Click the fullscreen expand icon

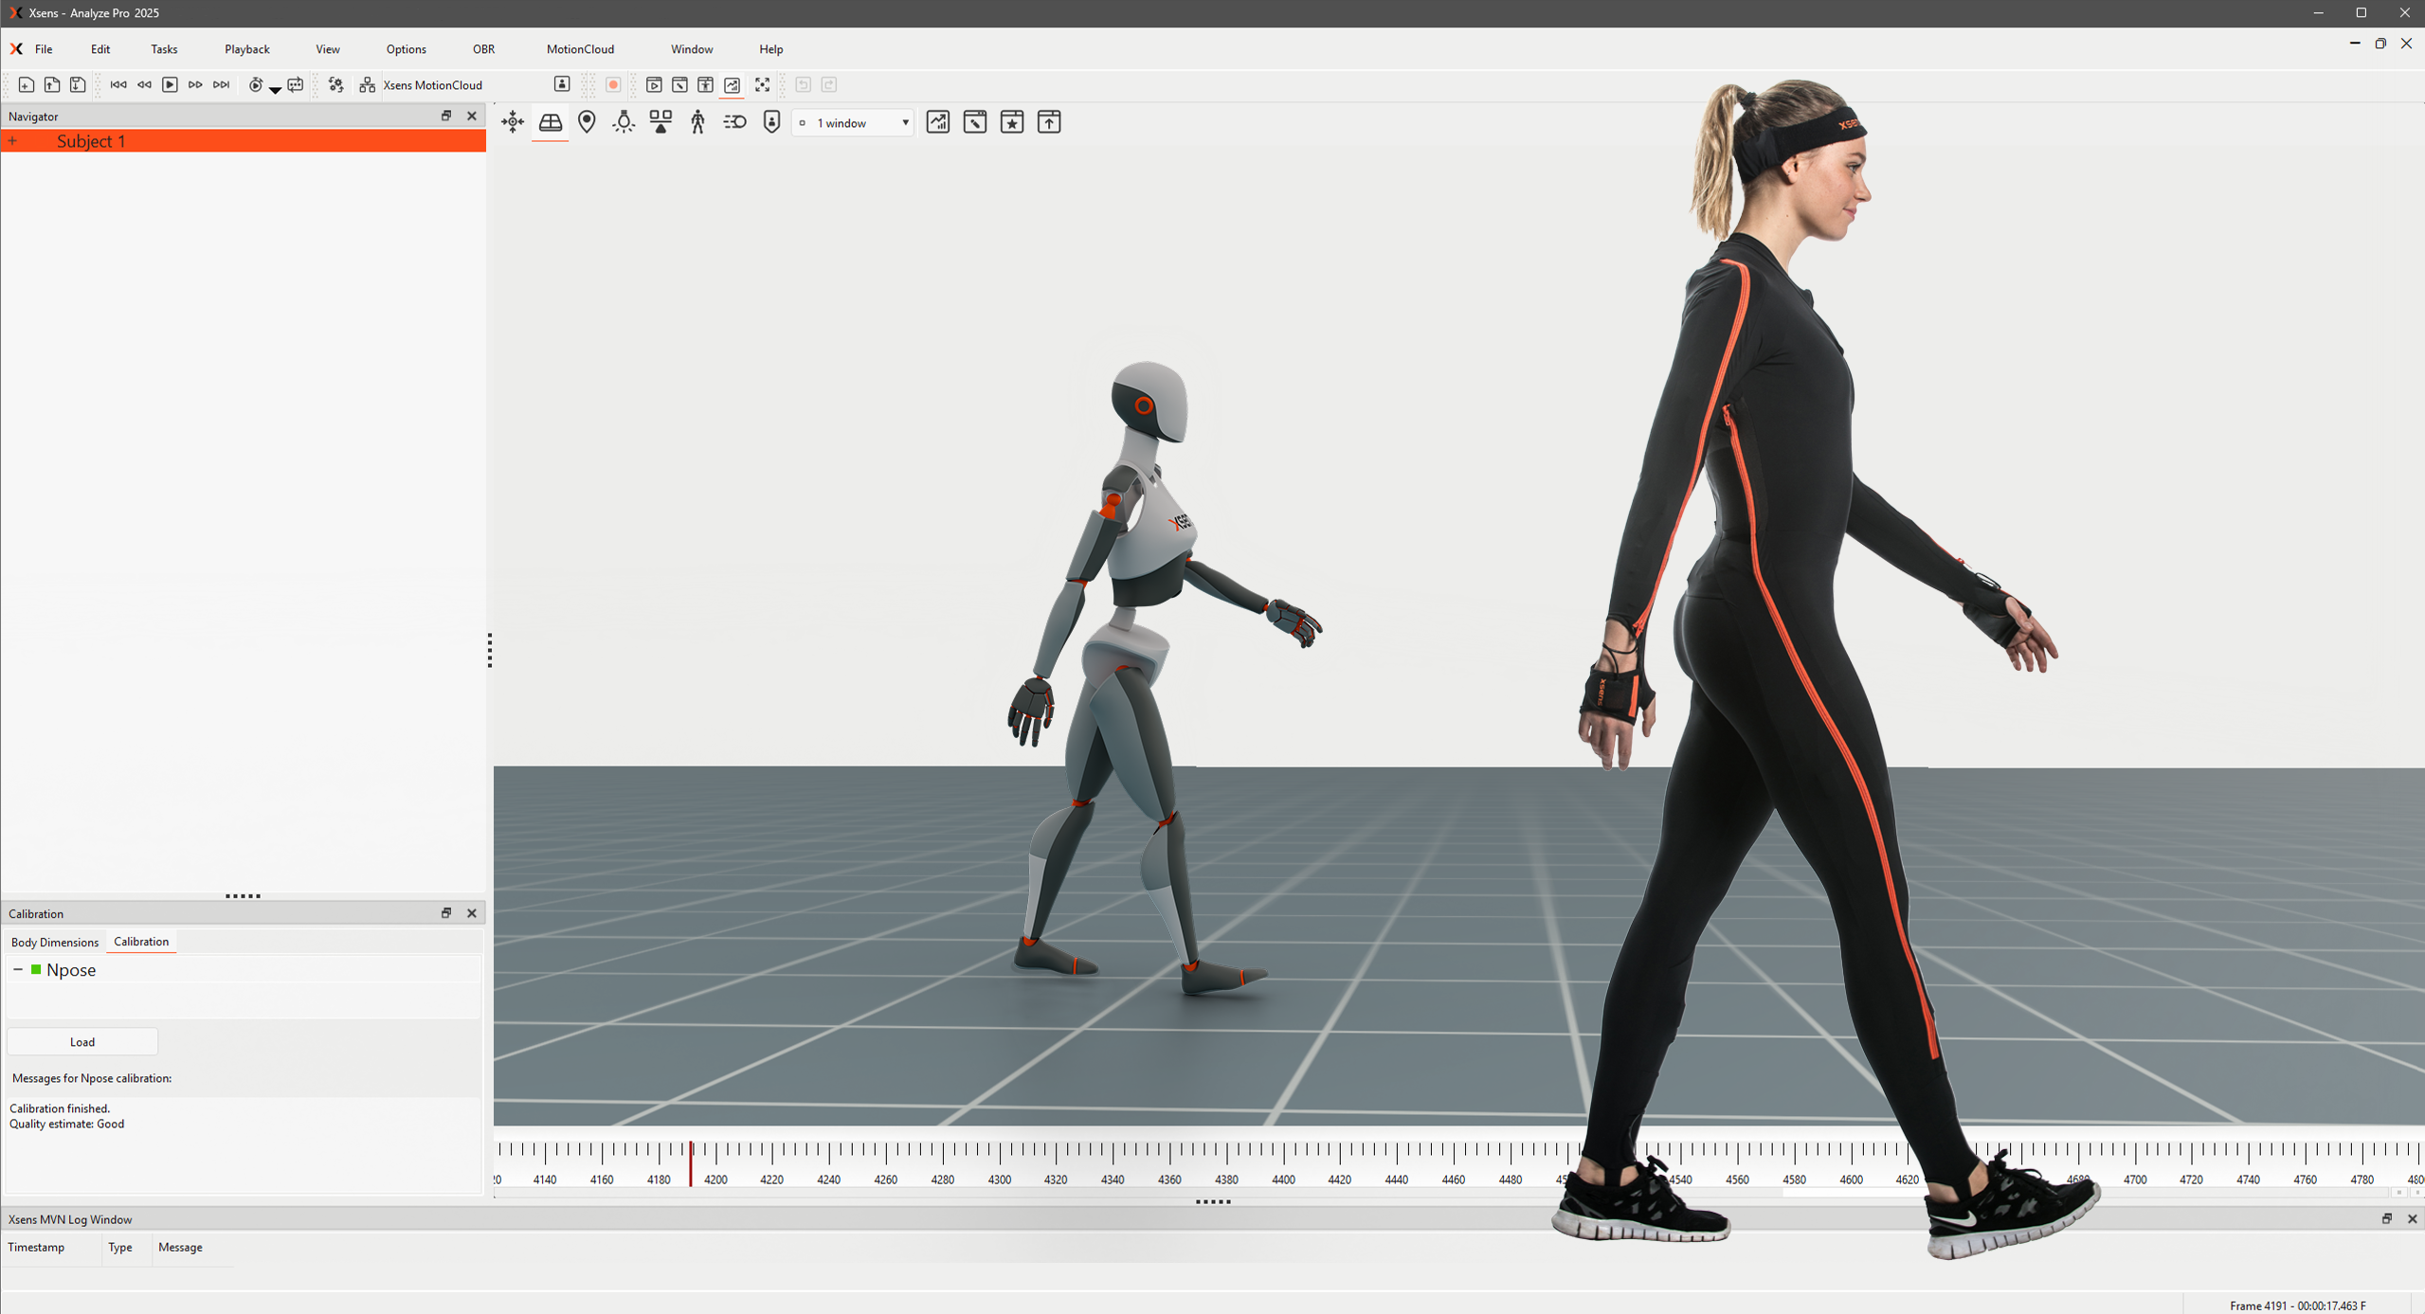pos(762,85)
